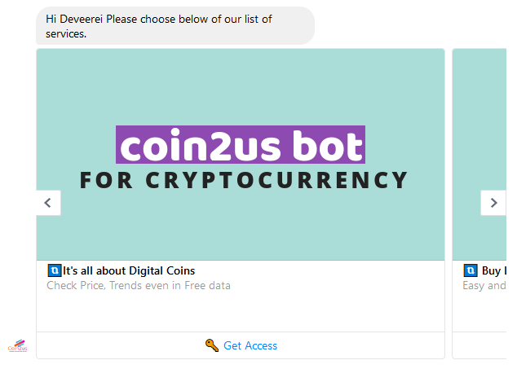
Task: Click the key icon beside Get Access
Action: 212,345
